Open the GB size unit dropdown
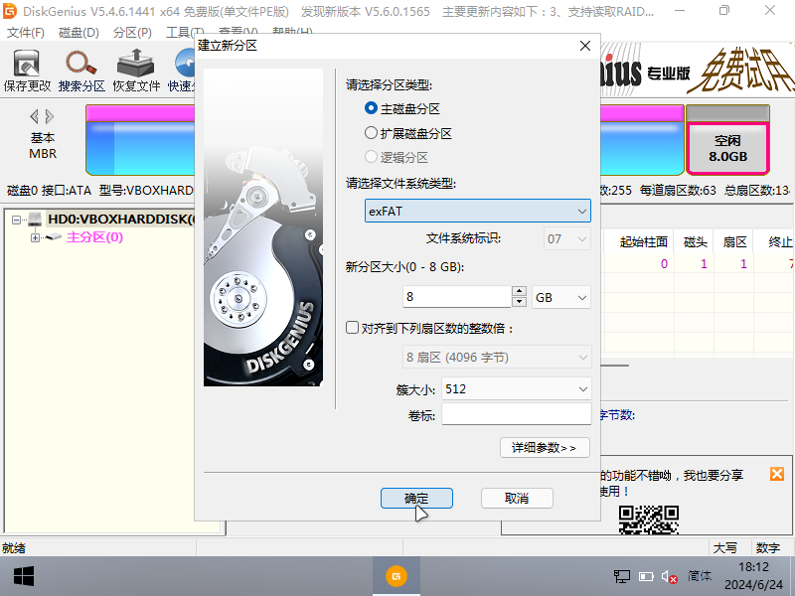This screenshot has height=596, width=795. pyautogui.click(x=561, y=297)
